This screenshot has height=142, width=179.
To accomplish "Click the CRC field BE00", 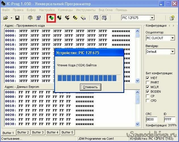I will [x=151, y=119].
